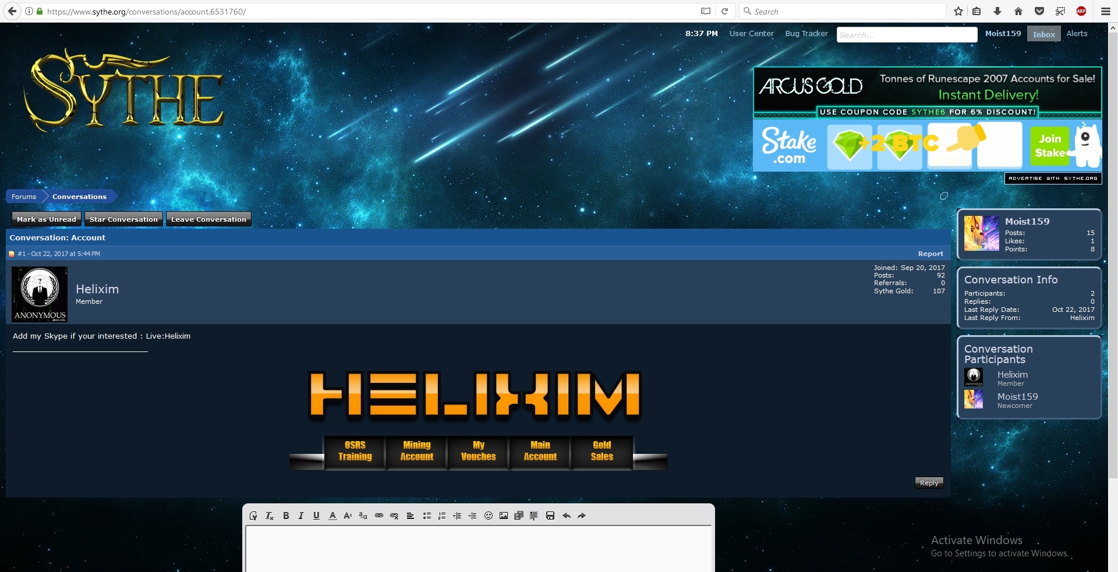The image size is (1118, 572).
Task: Report Helixim's message
Action: pos(931,254)
